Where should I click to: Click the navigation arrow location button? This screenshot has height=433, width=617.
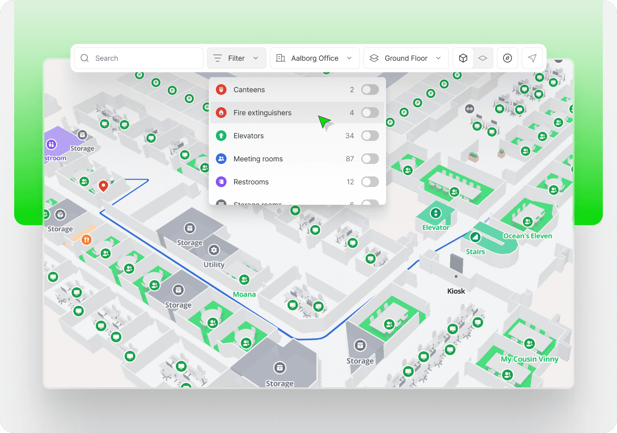point(532,58)
